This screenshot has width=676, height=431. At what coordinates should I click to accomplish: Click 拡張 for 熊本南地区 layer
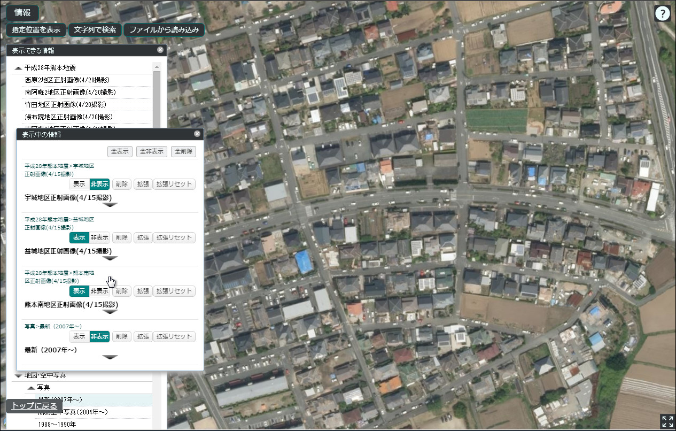click(x=142, y=291)
